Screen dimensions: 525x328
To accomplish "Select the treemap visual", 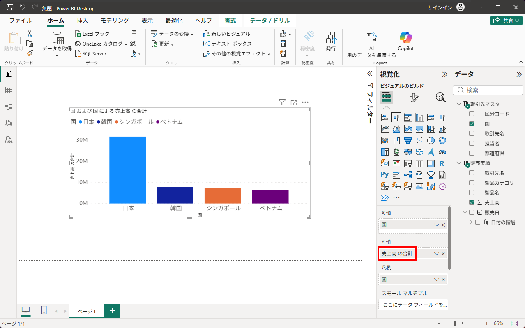I will tap(385, 152).
